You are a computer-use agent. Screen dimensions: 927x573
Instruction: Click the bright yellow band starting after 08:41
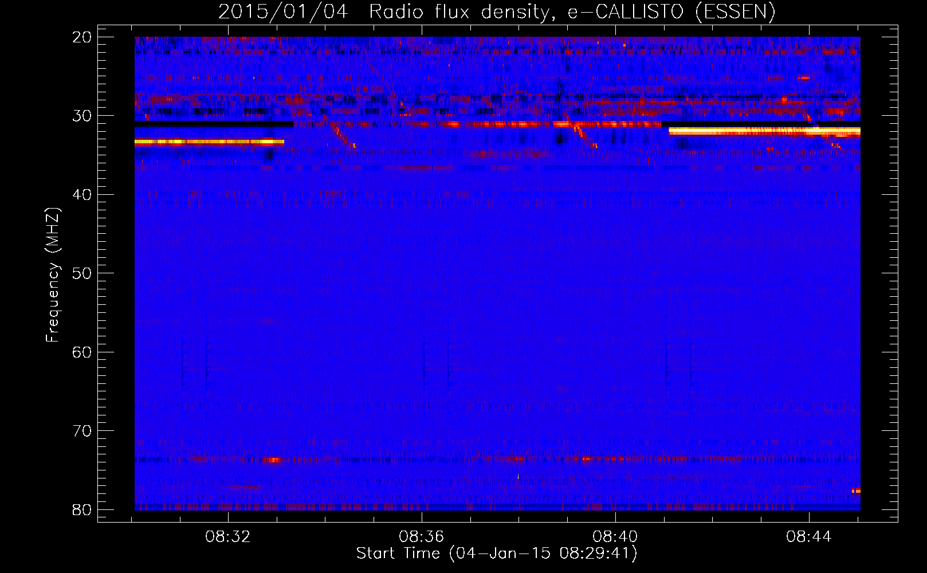(x=764, y=131)
